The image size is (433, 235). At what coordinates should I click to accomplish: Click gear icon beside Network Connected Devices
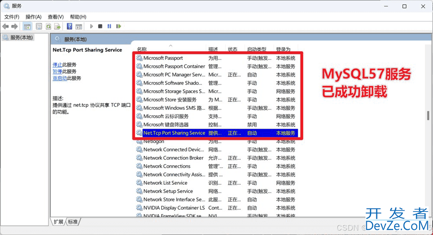click(139, 150)
